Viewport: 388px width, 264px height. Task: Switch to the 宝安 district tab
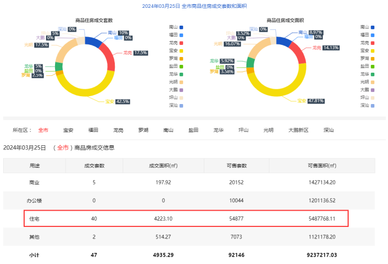point(68,130)
